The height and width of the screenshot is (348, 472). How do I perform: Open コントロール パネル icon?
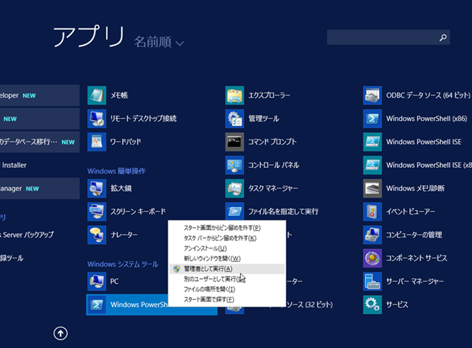pyautogui.click(x=235, y=165)
